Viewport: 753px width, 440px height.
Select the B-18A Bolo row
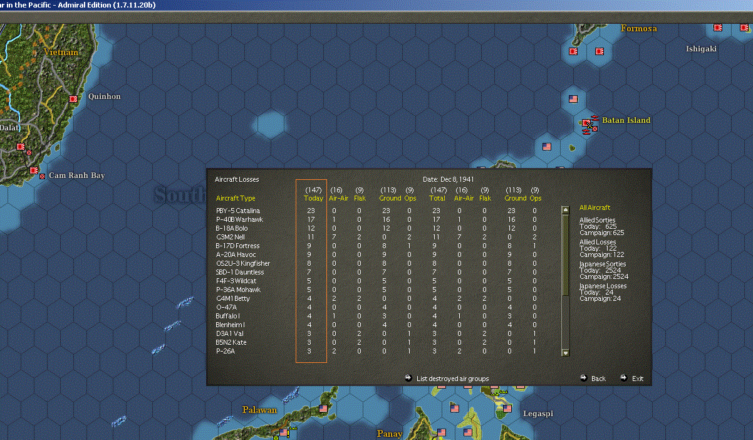pyautogui.click(x=376, y=228)
